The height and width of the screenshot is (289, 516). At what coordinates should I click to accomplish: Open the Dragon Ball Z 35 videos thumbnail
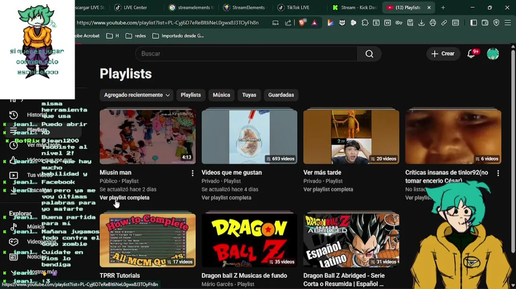coord(249,240)
